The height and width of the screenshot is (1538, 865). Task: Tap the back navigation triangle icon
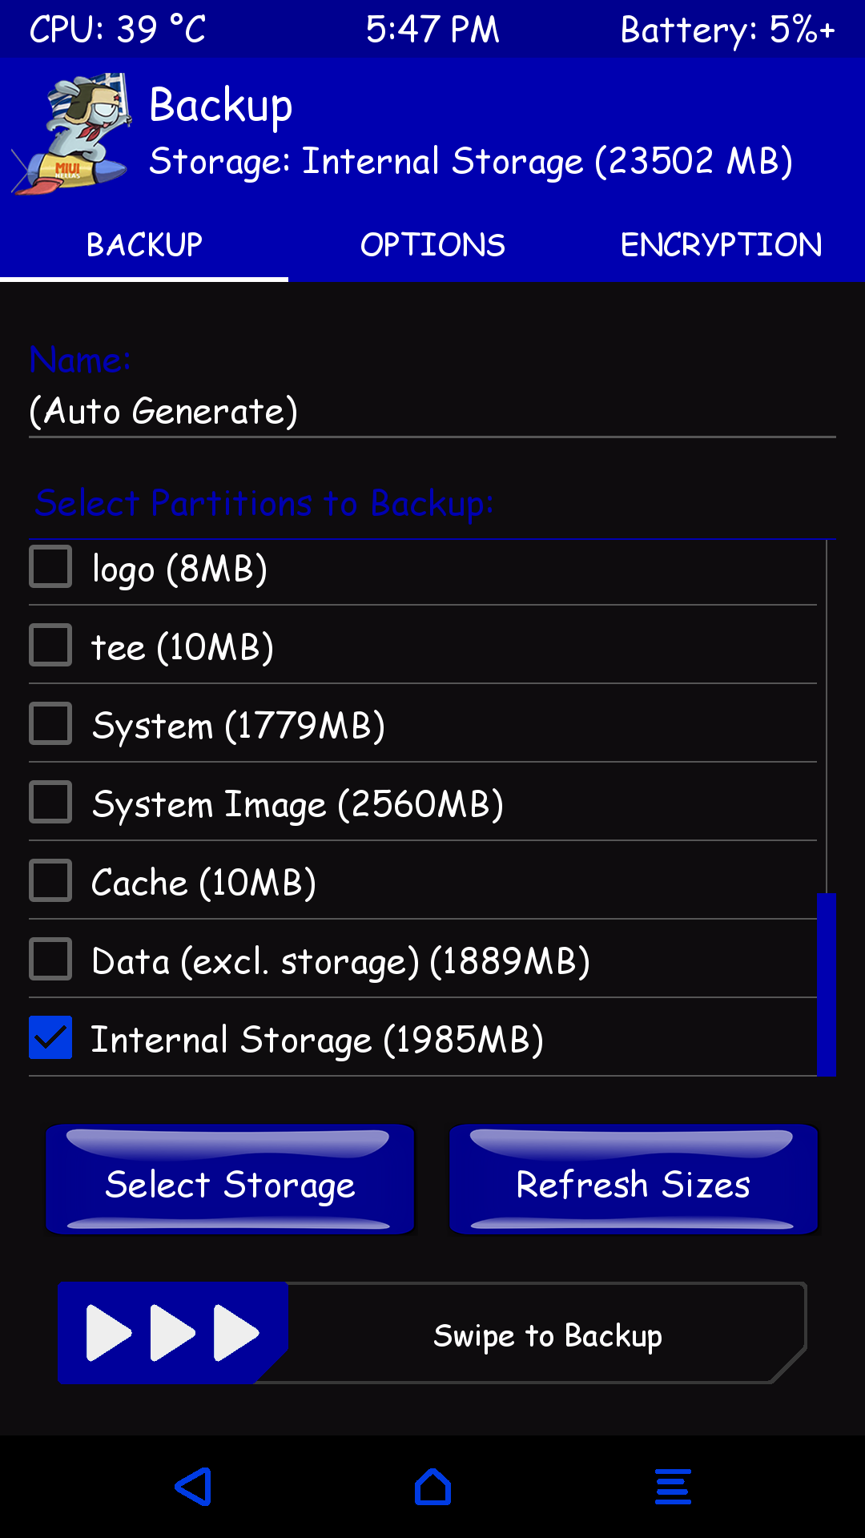coord(193,1487)
